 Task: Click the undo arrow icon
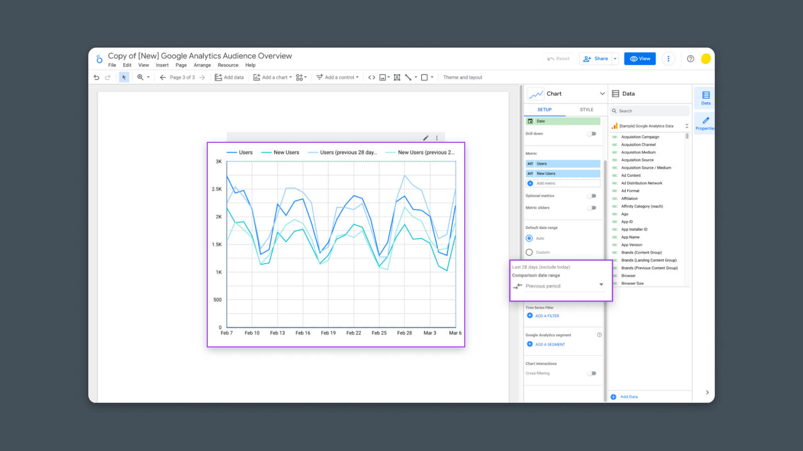pyautogui.click(x=96, y=78)
